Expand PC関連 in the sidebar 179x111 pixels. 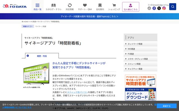[x=140, y=54]
